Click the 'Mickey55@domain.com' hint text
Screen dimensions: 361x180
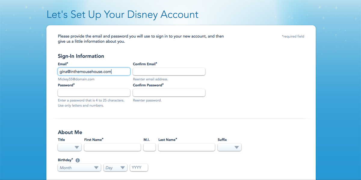[76, 79]
